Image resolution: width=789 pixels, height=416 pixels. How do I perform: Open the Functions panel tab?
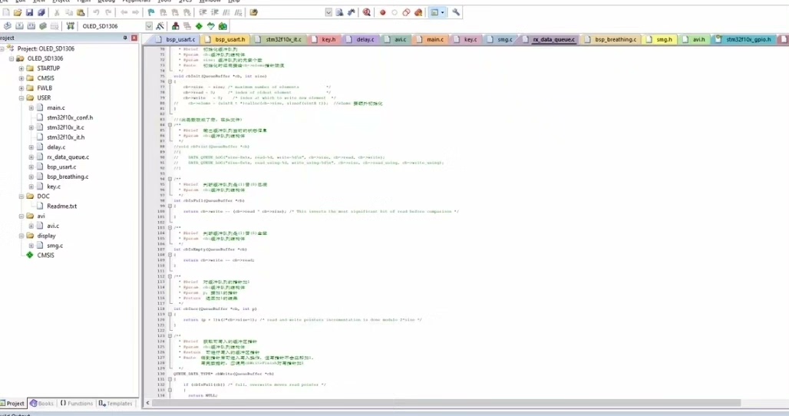click(77, 404)
